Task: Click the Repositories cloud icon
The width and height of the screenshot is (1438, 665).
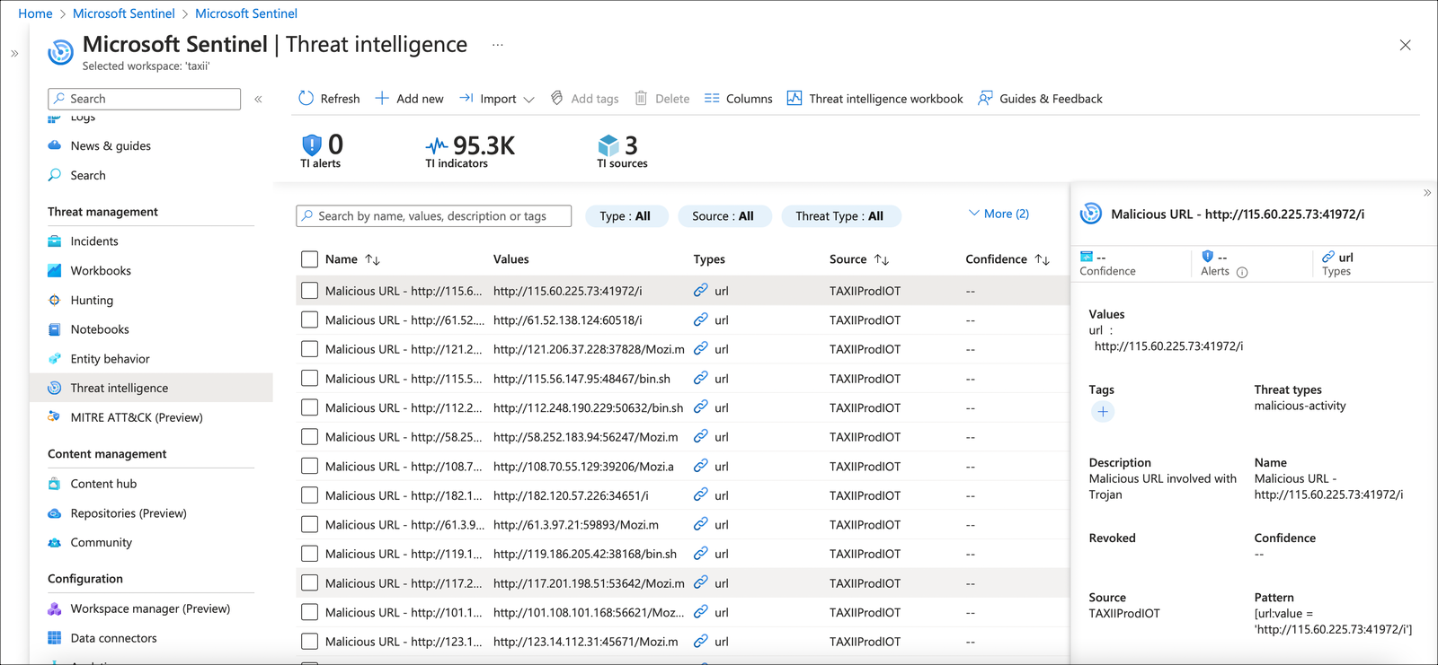Action: (x=55, y=513)
